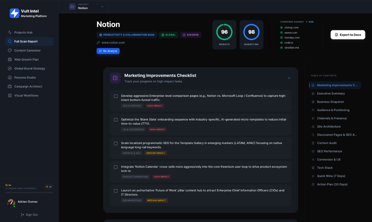Open the www.notion.com website link
372x222 pixels.
pyautogui.click(x=114, y=42)
